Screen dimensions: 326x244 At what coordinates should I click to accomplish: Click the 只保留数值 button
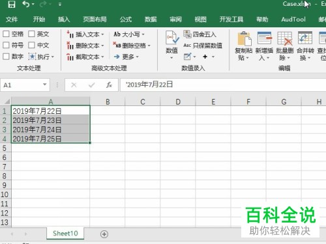point(203,46)
